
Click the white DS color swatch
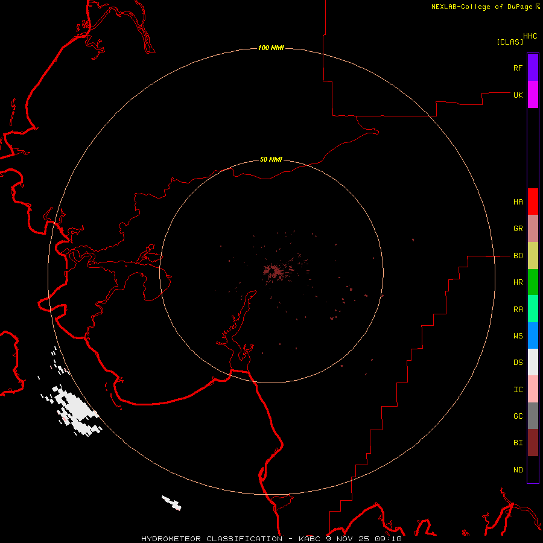(x=533, y=362)
